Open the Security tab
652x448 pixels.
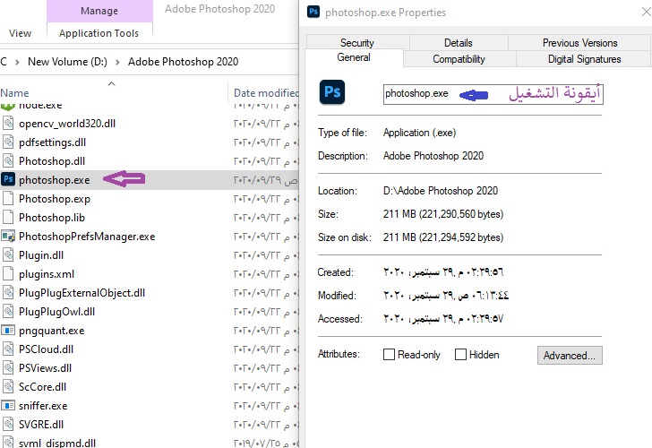coord(356,42)
